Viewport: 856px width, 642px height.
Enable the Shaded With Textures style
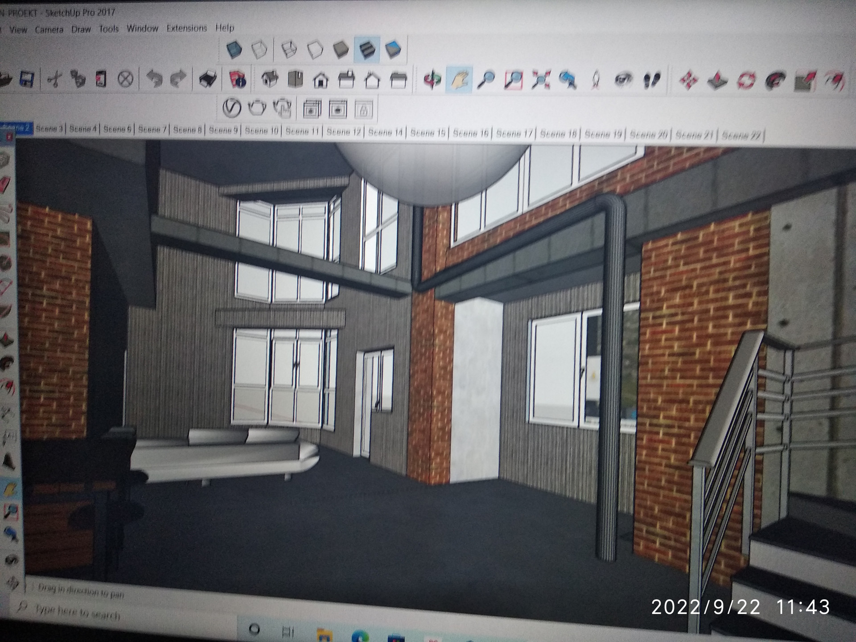pyautogui.click(x=367, y=49)
